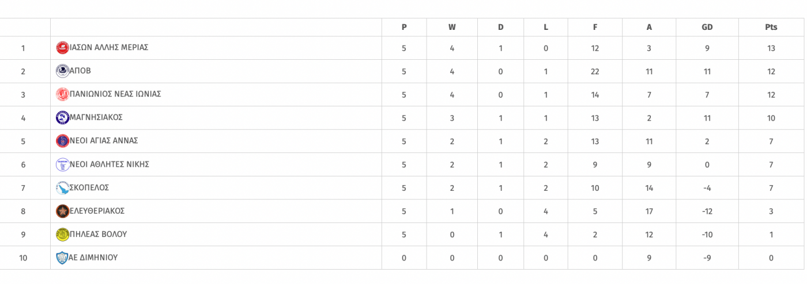Click the ΠΗΛΕΑΣ ΒΟΛΟΥ yellow crest
The image size is (807, 284).
point(62,235)
